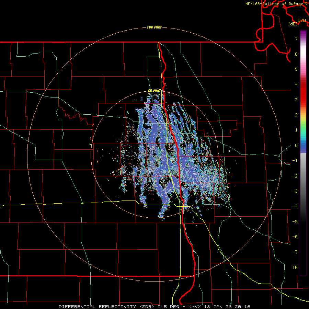Screen dimensions: 309x309
Task: Click the 20:16 timestamp in the caption
Action: click(x=243, y=307)
